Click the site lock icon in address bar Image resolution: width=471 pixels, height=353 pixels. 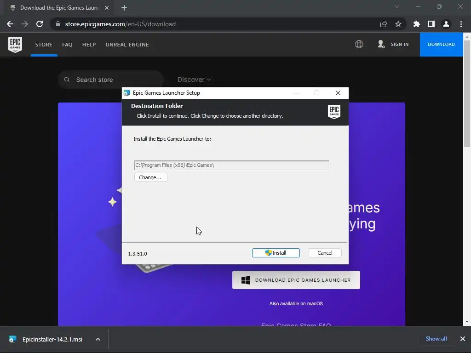(x=57, y=24)
